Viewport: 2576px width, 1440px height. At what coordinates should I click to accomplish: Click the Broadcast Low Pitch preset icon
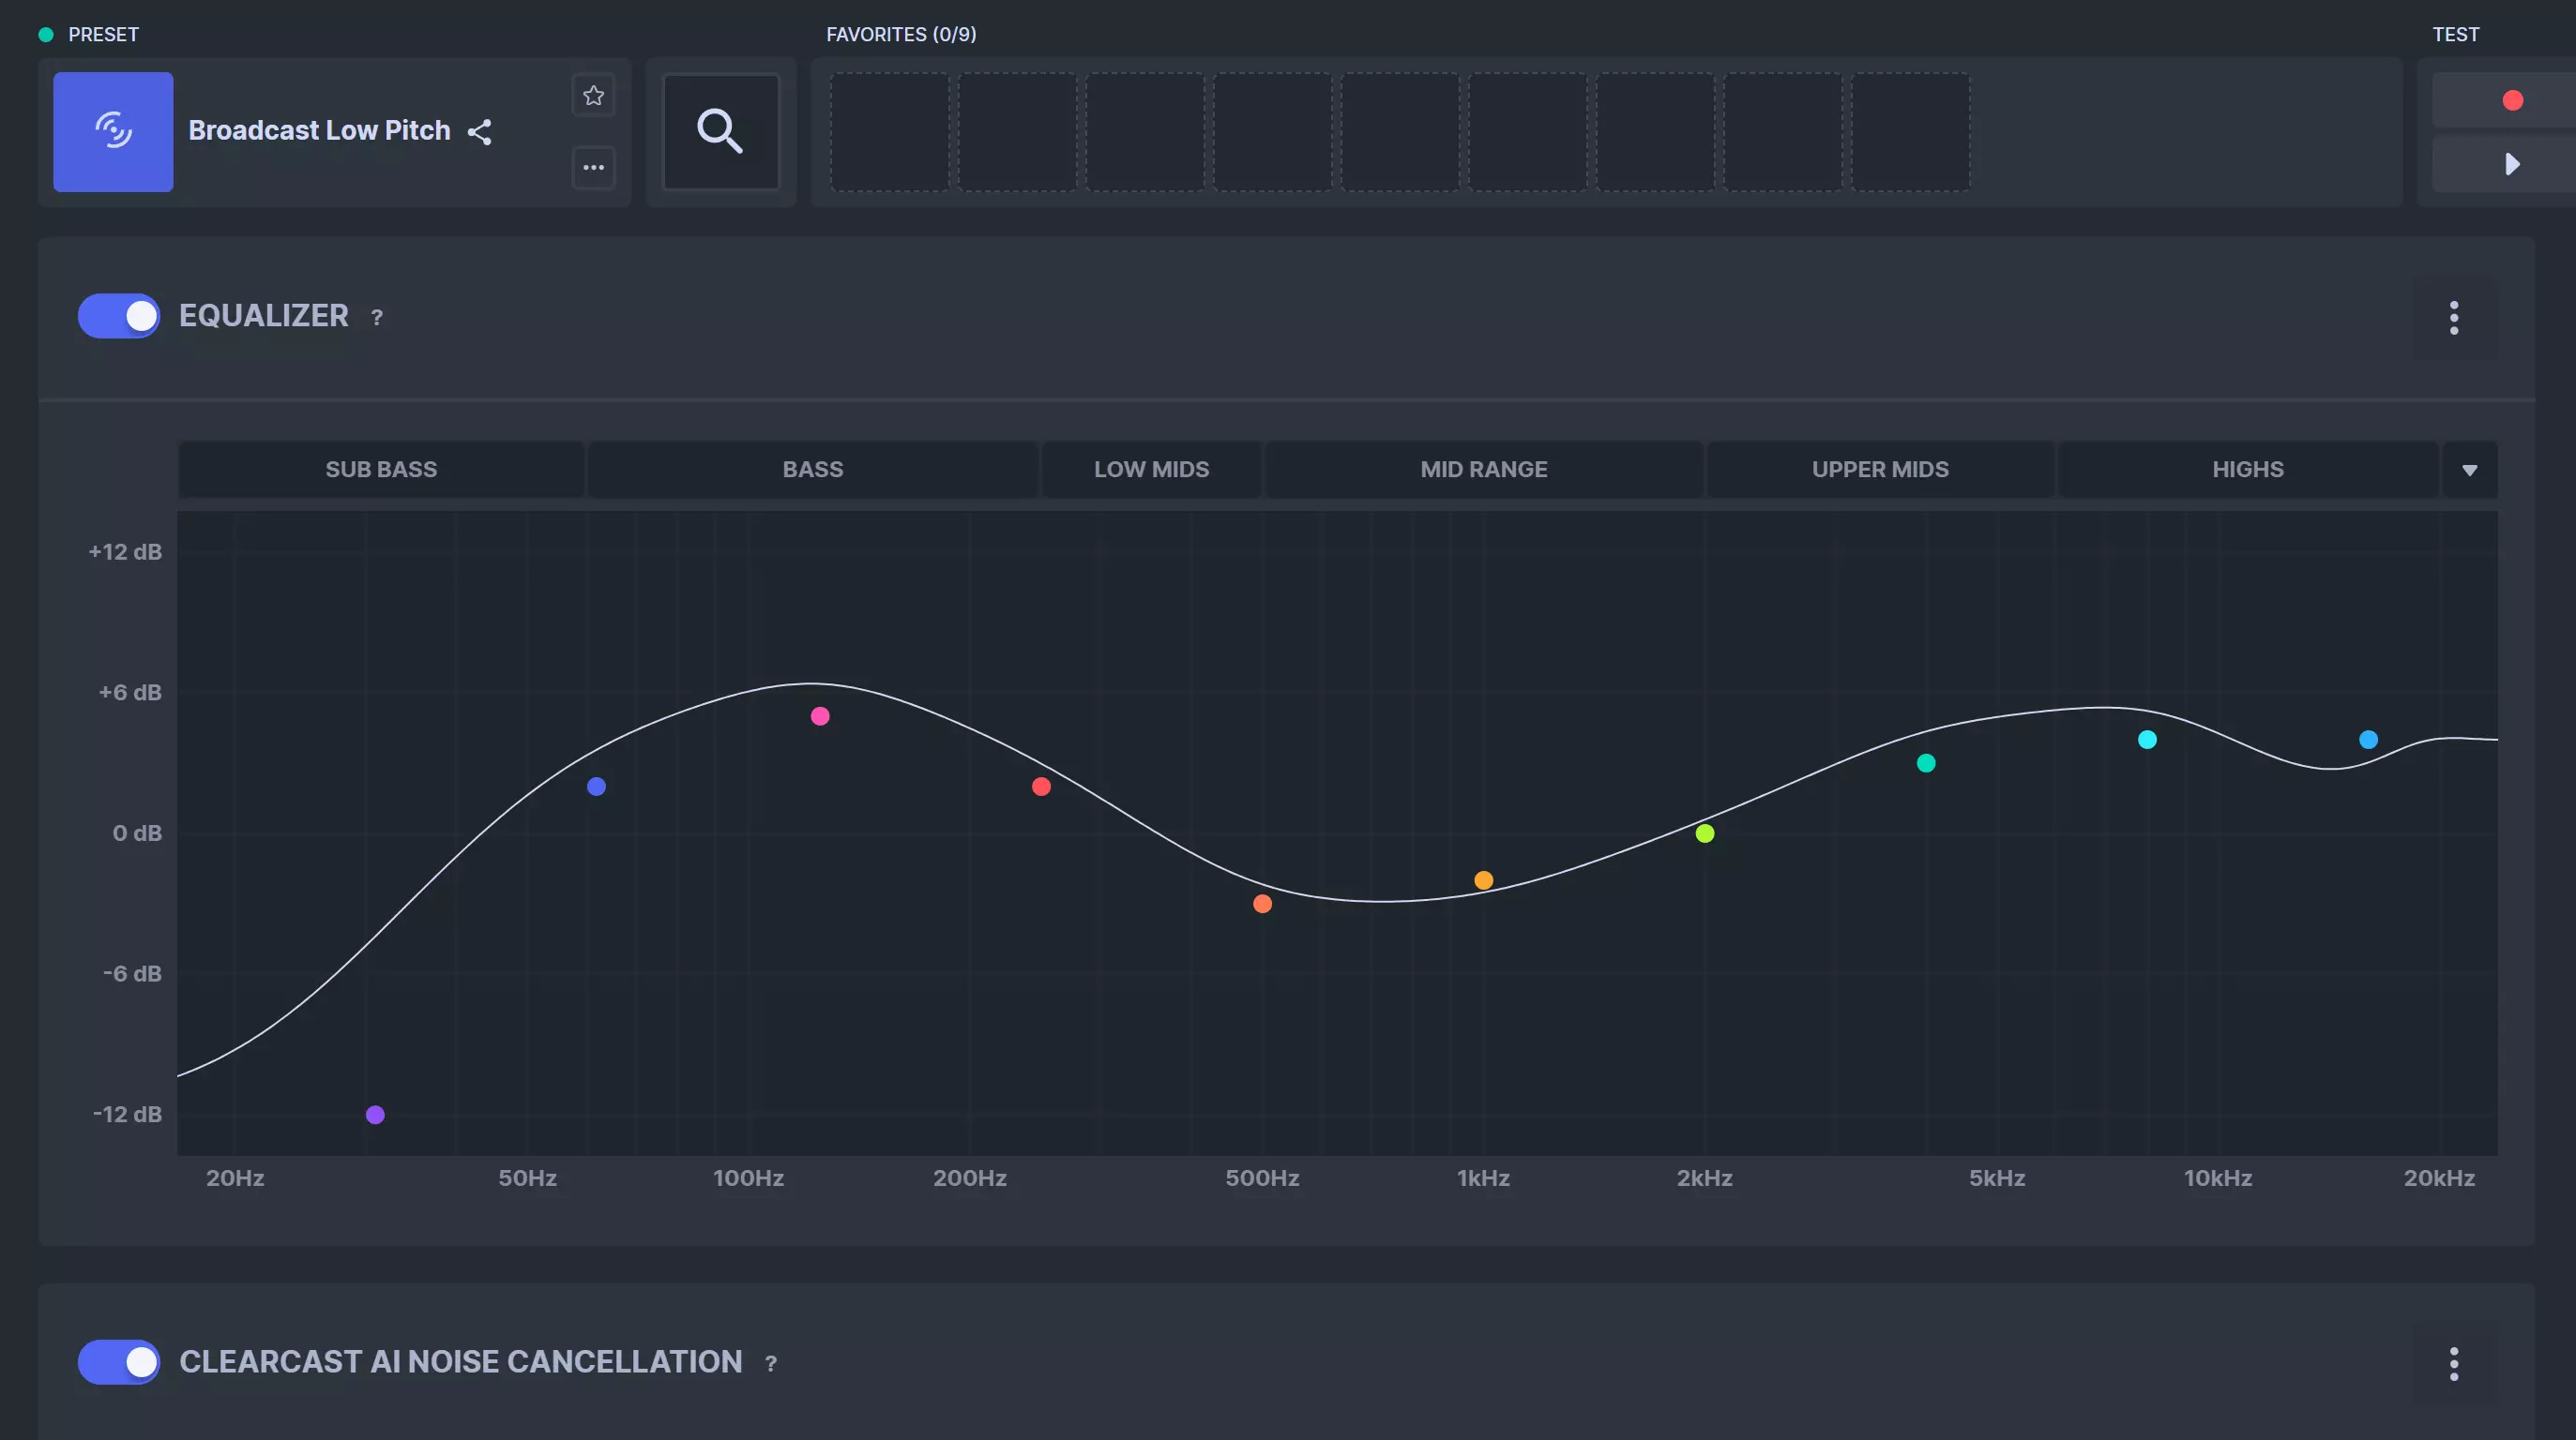point(113,132)
